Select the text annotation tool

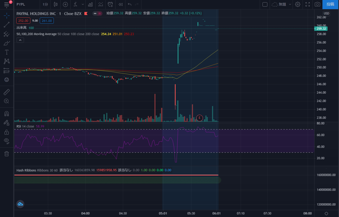(x=7, y=52)
